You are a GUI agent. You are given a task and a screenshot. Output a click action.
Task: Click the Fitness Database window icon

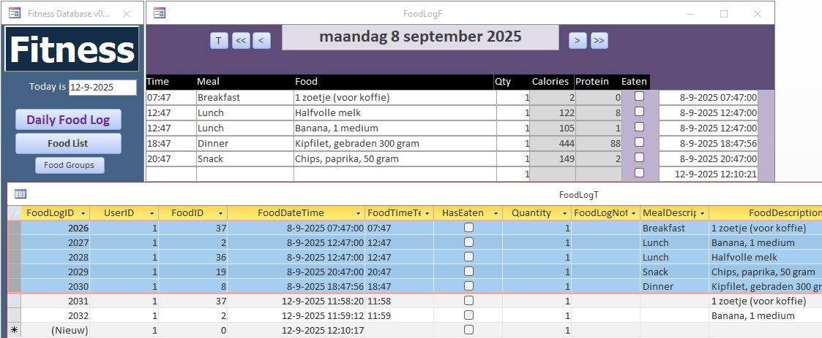coord(14,13)
